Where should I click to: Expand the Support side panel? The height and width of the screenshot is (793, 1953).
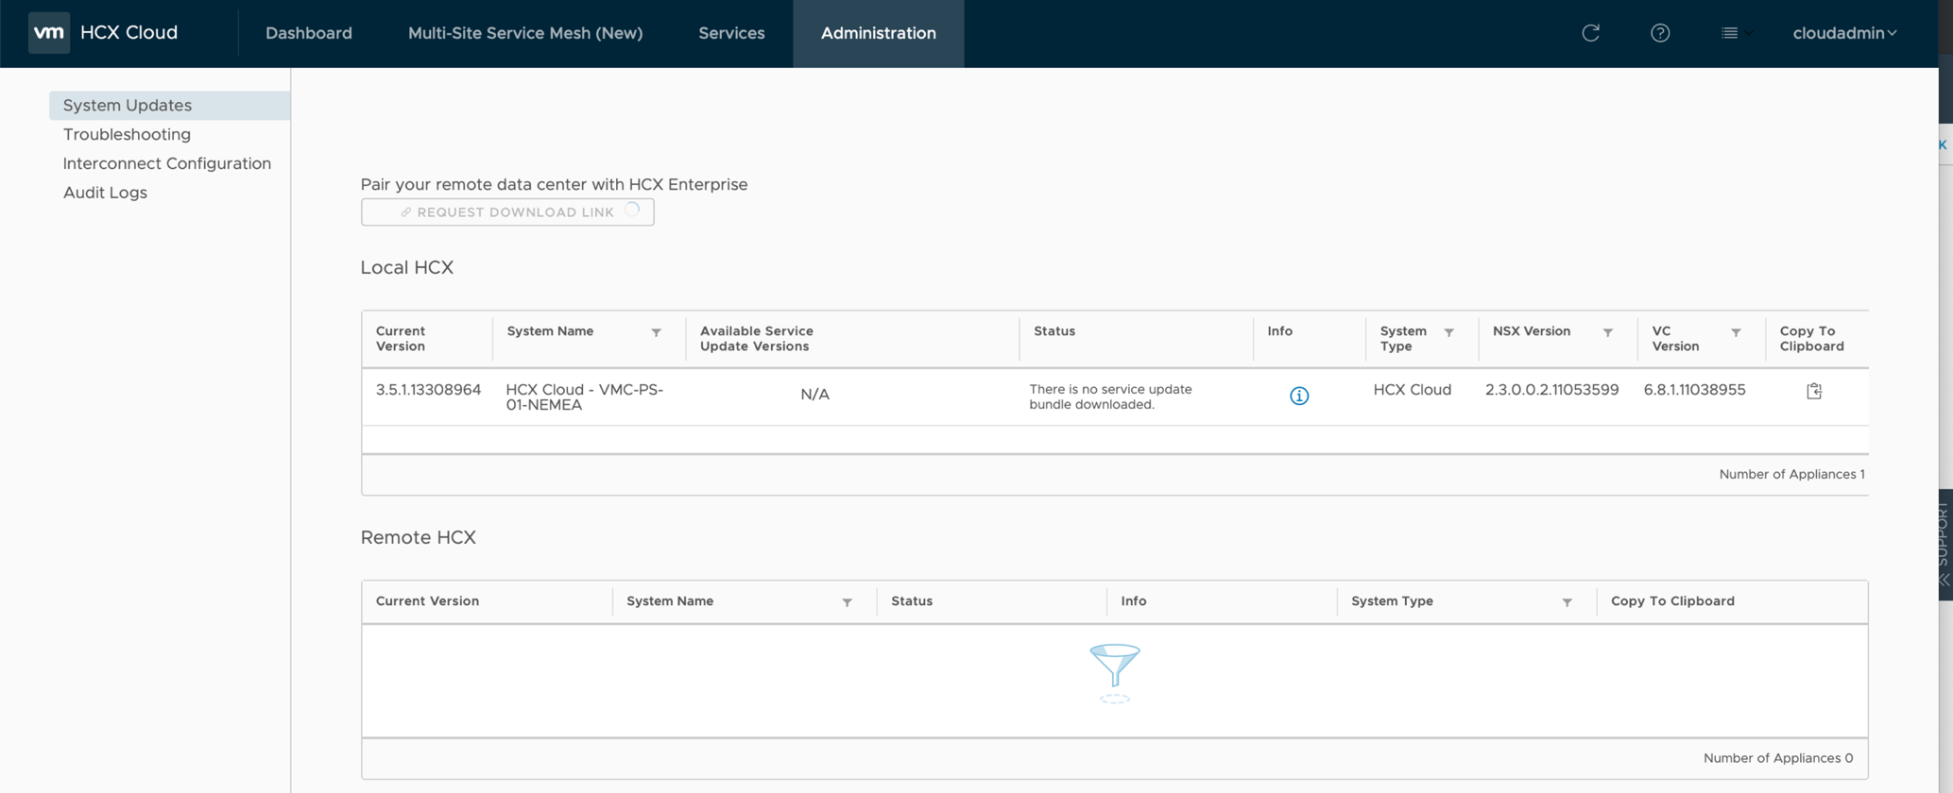click(1944, 543)
